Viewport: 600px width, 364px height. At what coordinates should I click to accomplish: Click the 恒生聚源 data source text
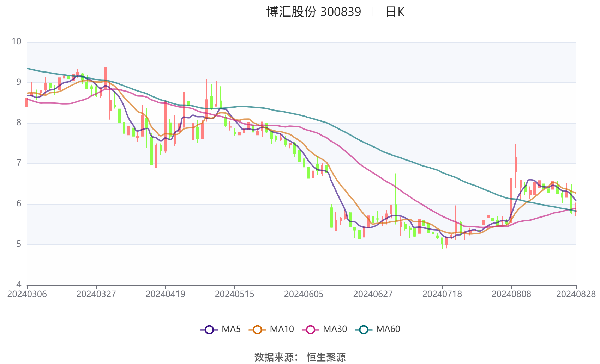pos(326,357)
